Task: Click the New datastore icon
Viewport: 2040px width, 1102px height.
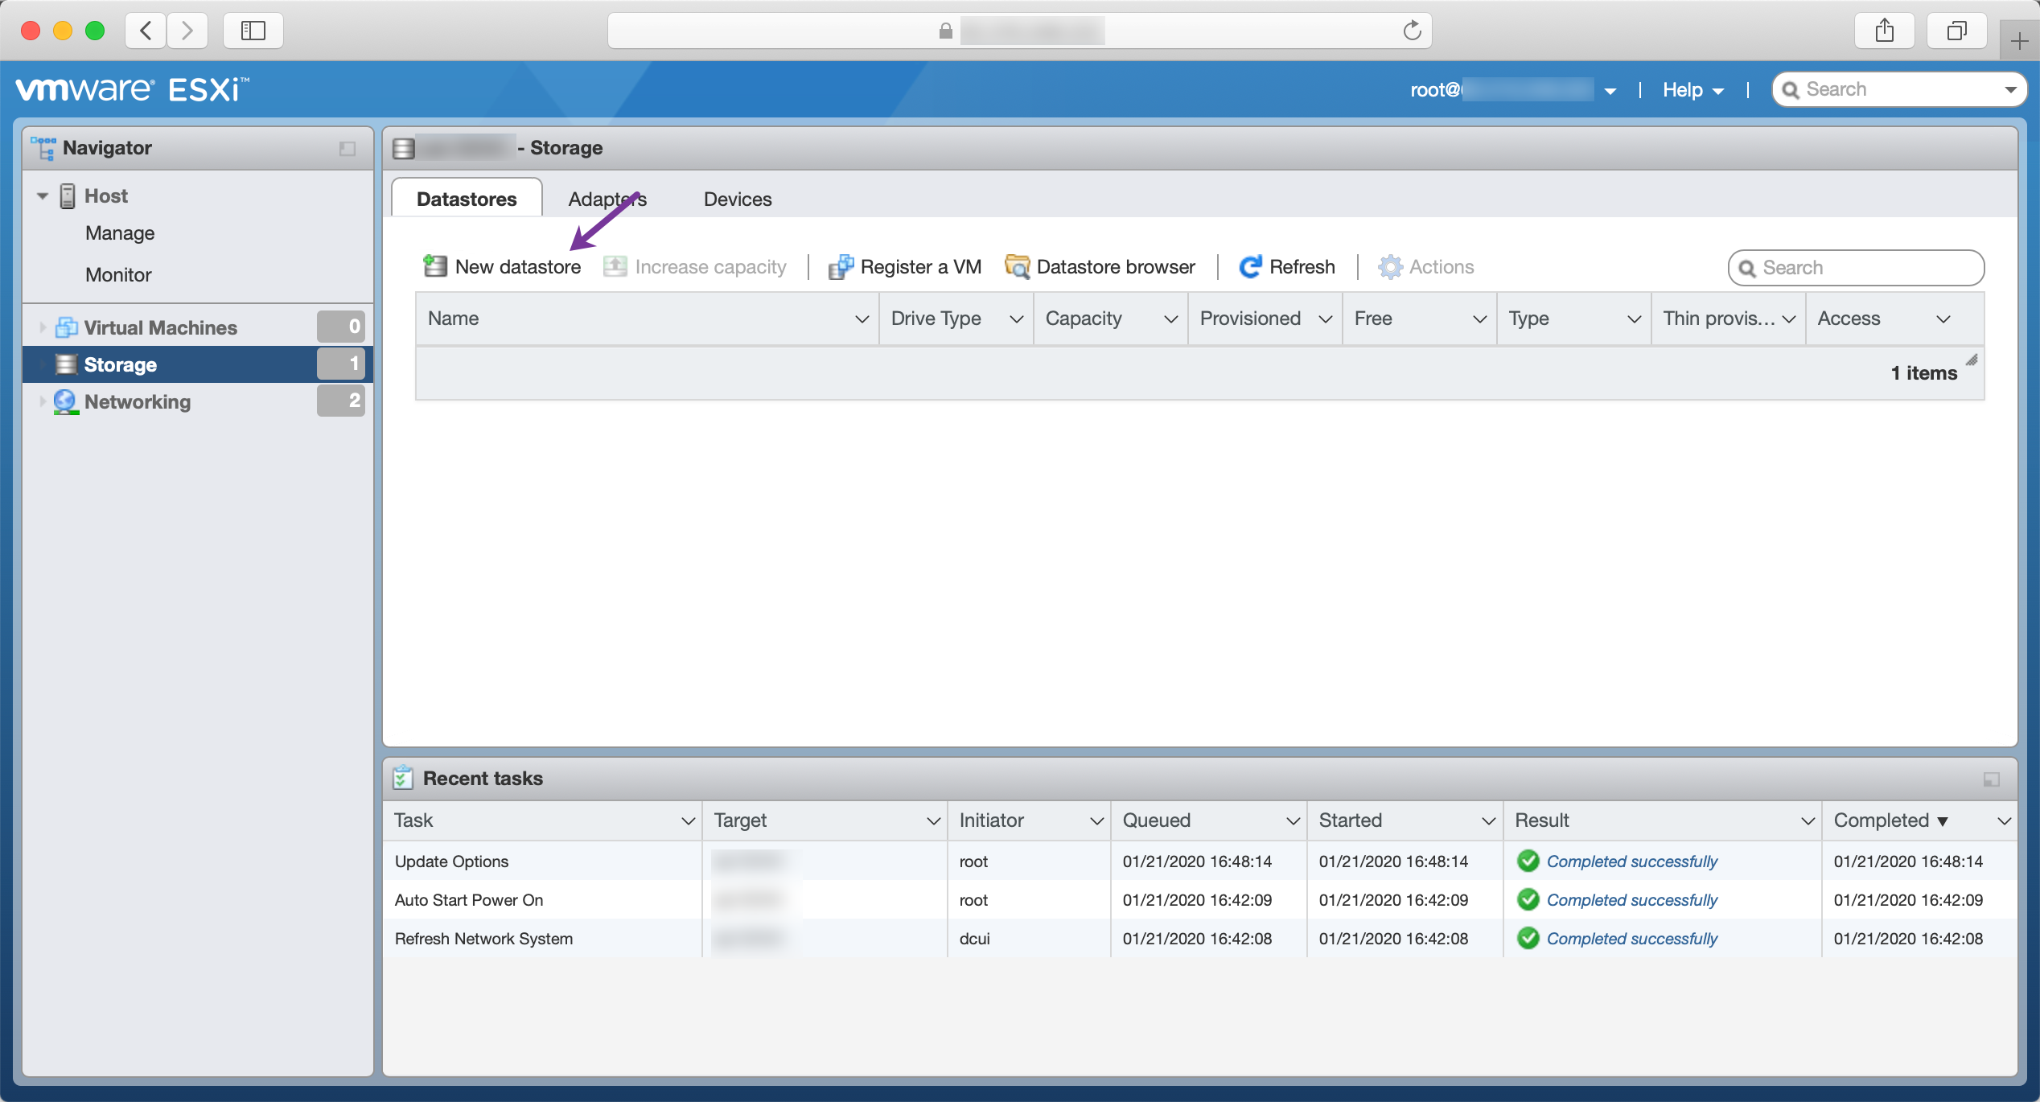Action: point(435,266)
